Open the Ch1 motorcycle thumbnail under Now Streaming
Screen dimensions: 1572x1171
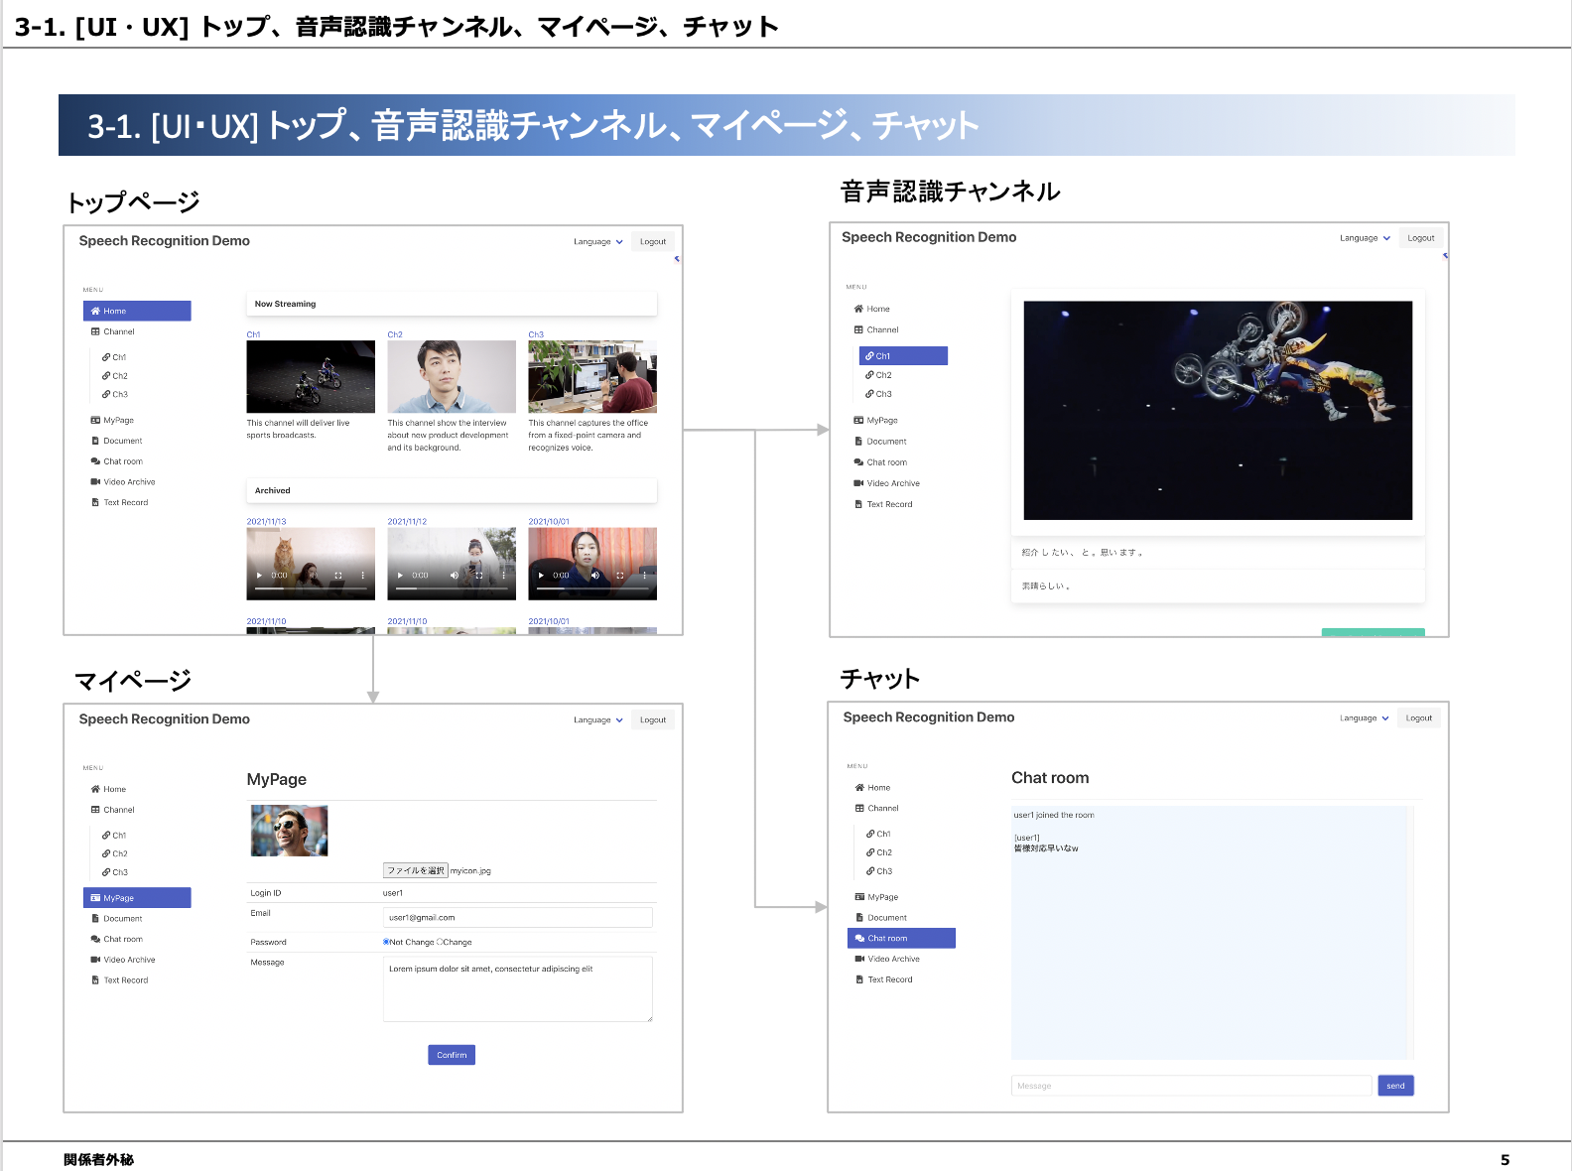point(311,377)
